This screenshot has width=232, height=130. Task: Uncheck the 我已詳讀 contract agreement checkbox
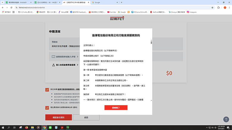tap(47, 90)
